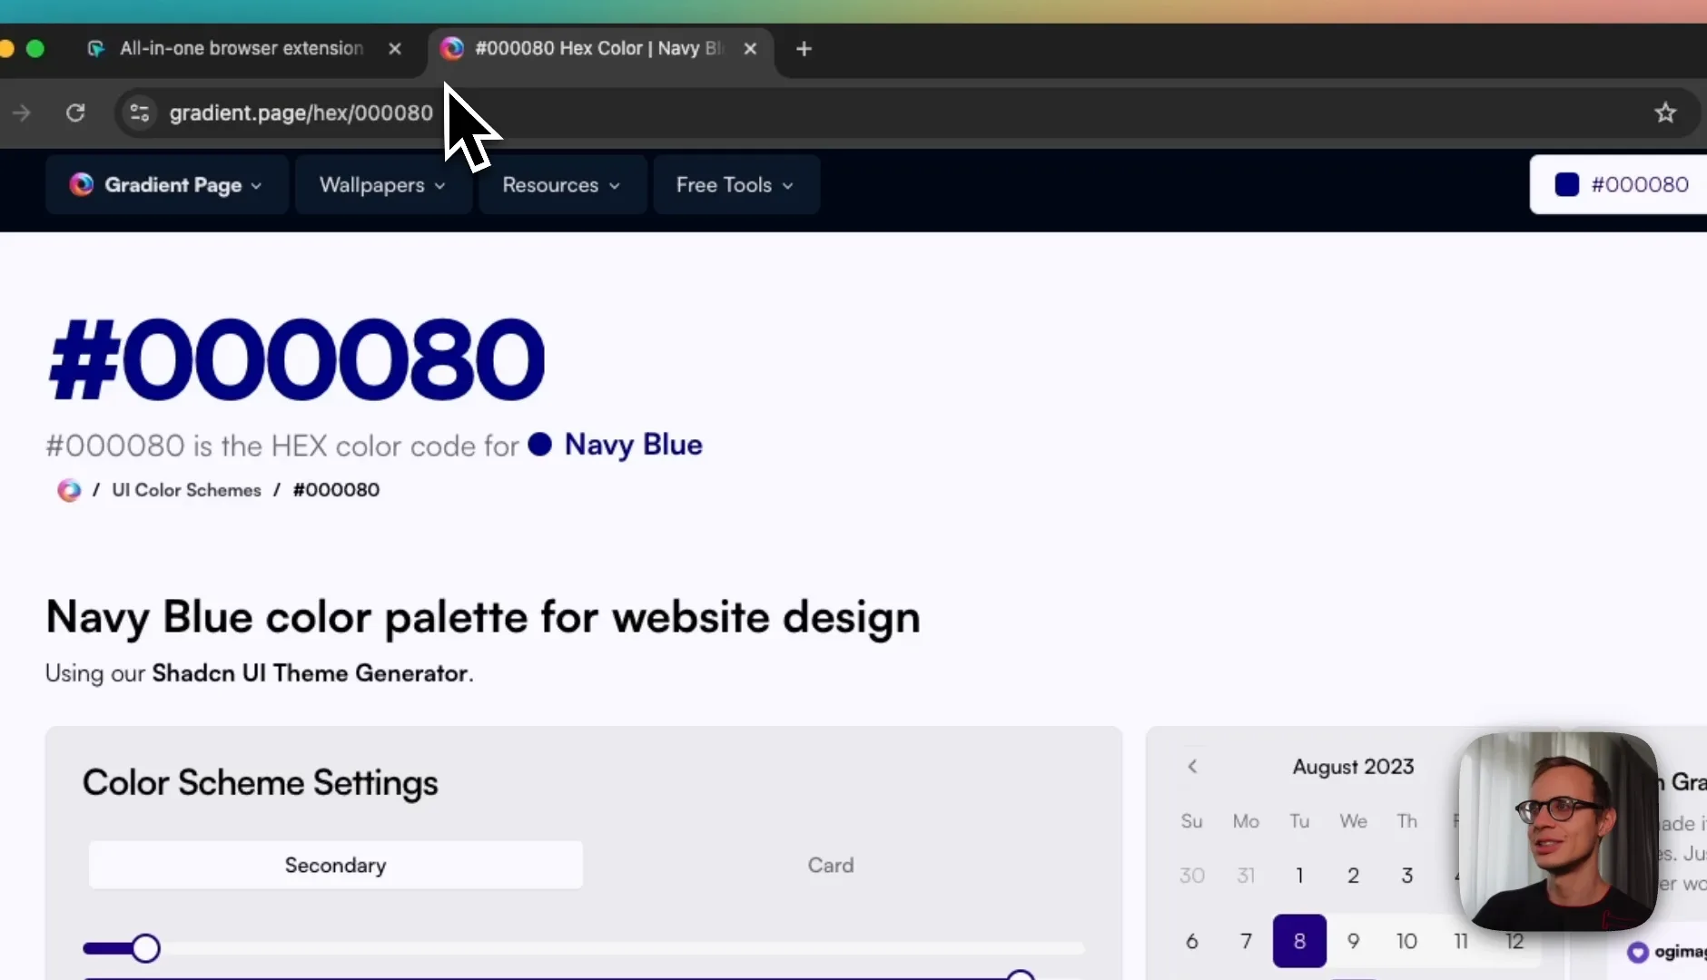Select the #000080 Hex Color browser tab
The height and width of the screenshot is (980, 1707).
coord(599,49)
